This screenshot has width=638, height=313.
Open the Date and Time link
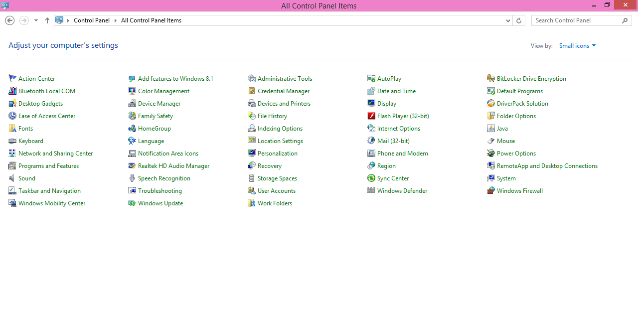click(x=396, y=91)
